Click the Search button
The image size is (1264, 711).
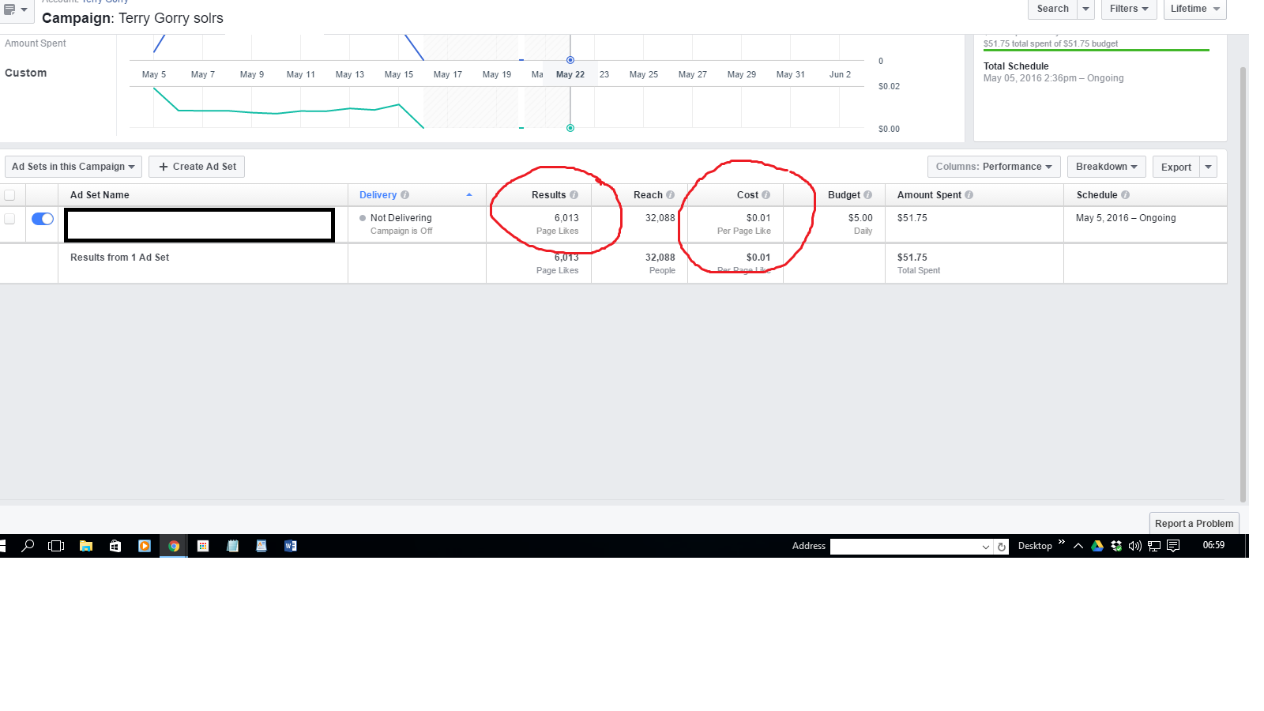coord(1052,9)
